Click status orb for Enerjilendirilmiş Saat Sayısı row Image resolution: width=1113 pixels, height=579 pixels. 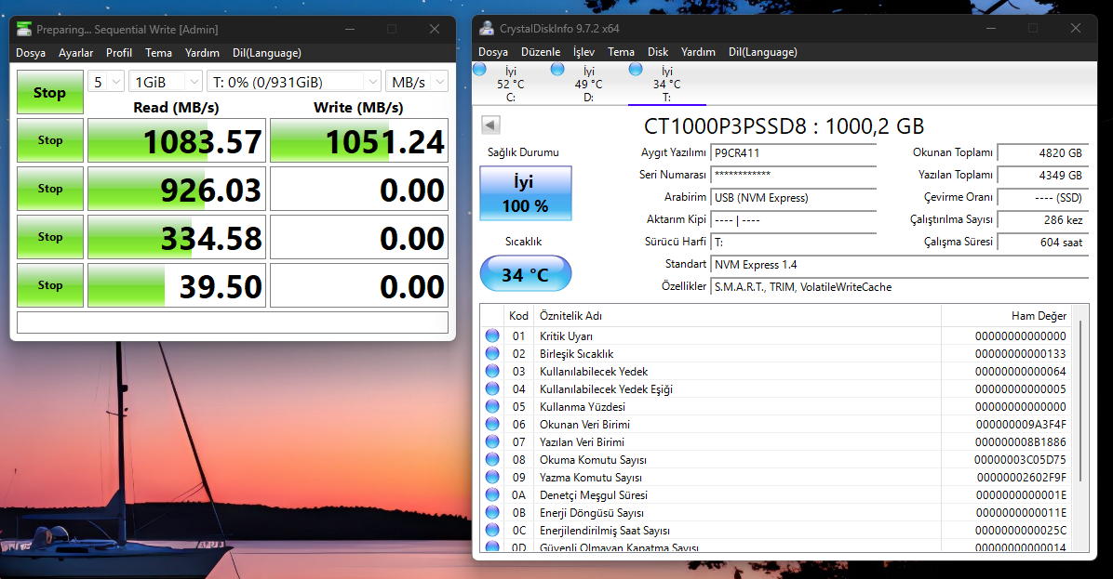pyautogui.click(x=492, y=530)
